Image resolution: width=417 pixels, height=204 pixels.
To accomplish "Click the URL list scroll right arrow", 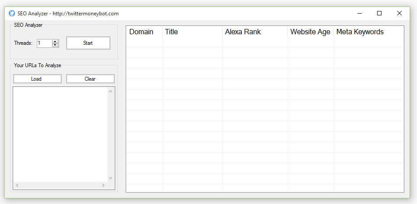I will pos(103,186).
